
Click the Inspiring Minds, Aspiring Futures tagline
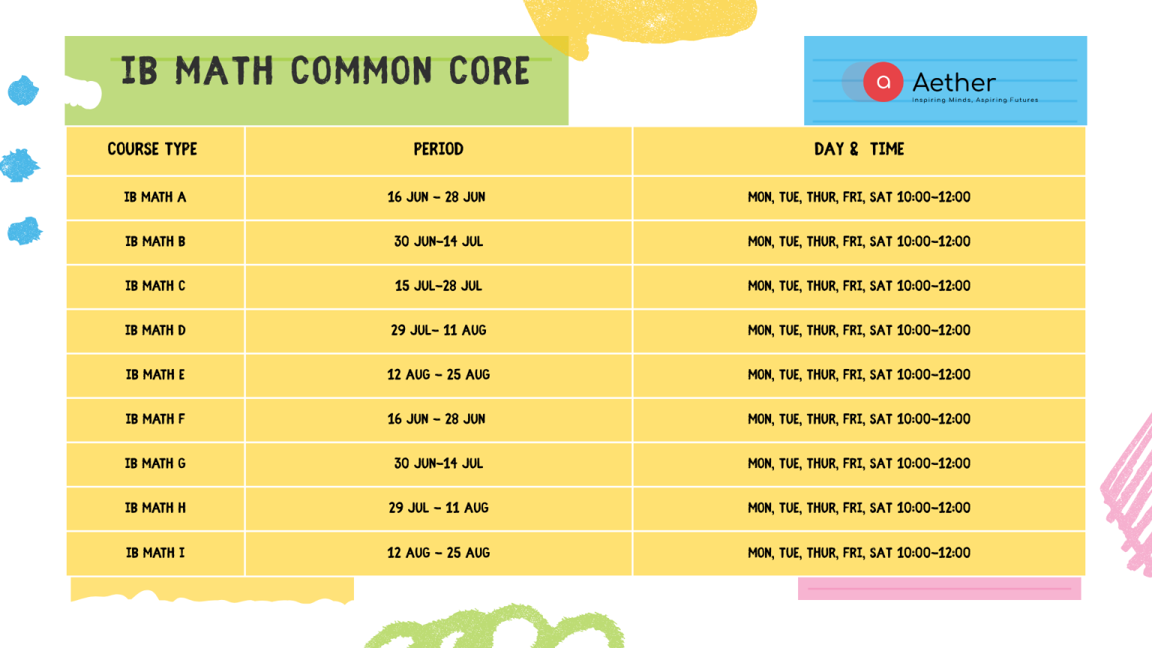(x=975, y=100)
